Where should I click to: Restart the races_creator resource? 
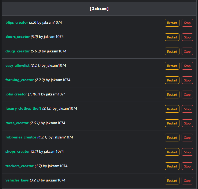[172, 123]
